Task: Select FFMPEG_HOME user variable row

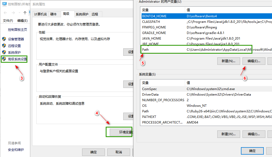Action: point(207,27)
